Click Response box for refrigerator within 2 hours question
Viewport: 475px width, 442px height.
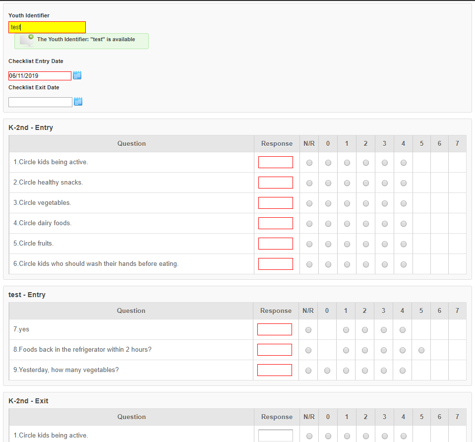(x=275, y=350)
